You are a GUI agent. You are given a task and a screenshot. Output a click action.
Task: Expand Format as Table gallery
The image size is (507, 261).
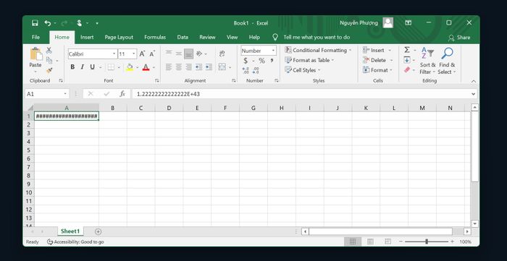click(309, 60)
